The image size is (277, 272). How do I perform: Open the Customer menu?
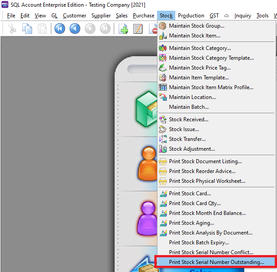[x=74, y=16]
